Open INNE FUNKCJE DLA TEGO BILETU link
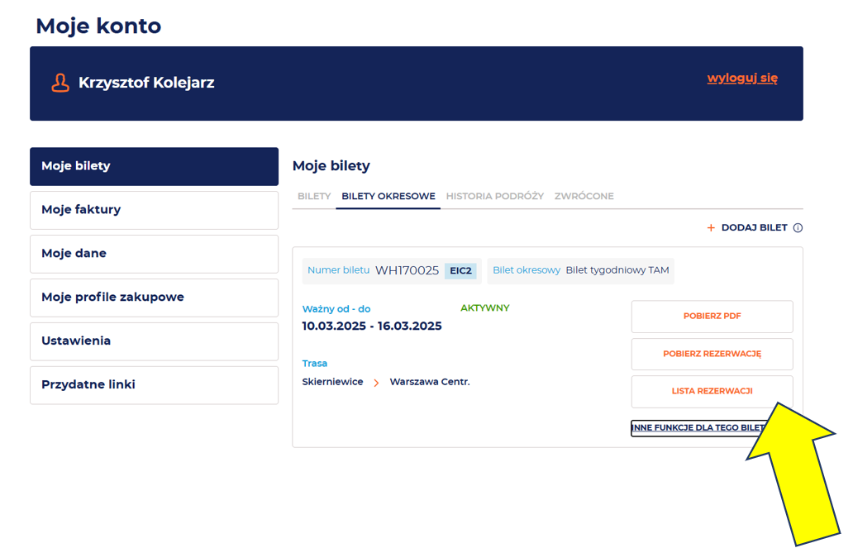Screen dimensions: 853x548 pyautogui.click(x=699, y=427)
